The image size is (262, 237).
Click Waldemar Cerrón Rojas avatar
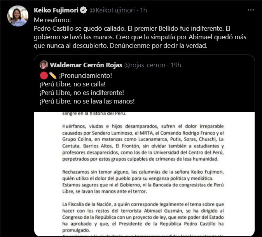coord(44,65)
